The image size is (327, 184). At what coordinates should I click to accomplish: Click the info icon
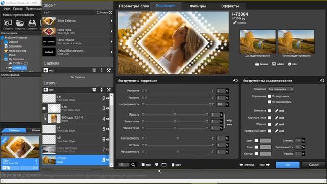pos(290,64)
